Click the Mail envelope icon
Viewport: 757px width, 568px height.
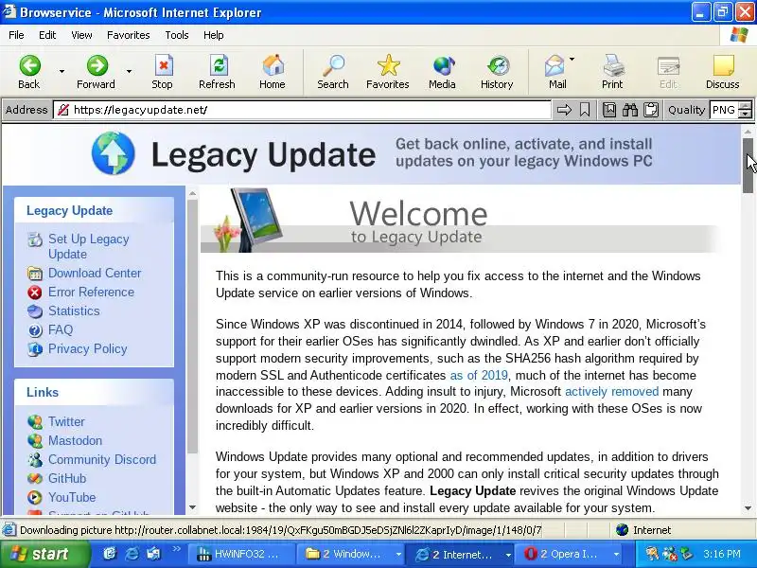point(555,65)
